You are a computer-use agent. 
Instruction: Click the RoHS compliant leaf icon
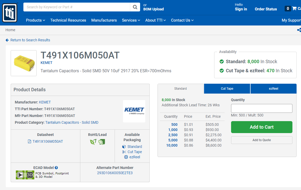(x=93, y=142)
